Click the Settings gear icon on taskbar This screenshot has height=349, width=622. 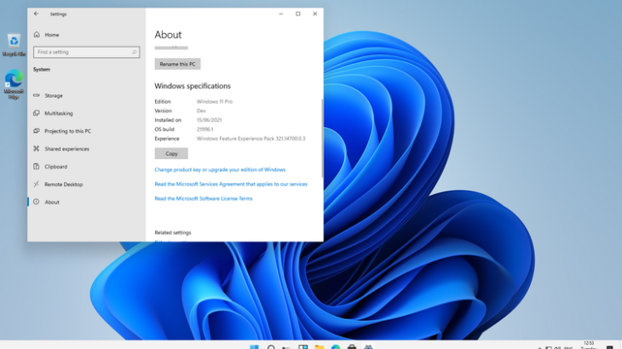368,346
